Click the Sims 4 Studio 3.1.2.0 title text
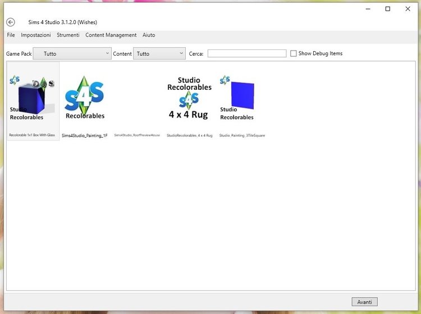The width and height of the screenshot is (421, 314). [x=62, y=22]
